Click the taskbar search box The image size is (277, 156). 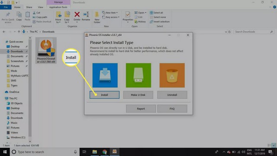[x=45, y=152]
